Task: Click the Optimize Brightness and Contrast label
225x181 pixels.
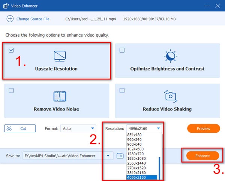Action: (x=167, y=69)
